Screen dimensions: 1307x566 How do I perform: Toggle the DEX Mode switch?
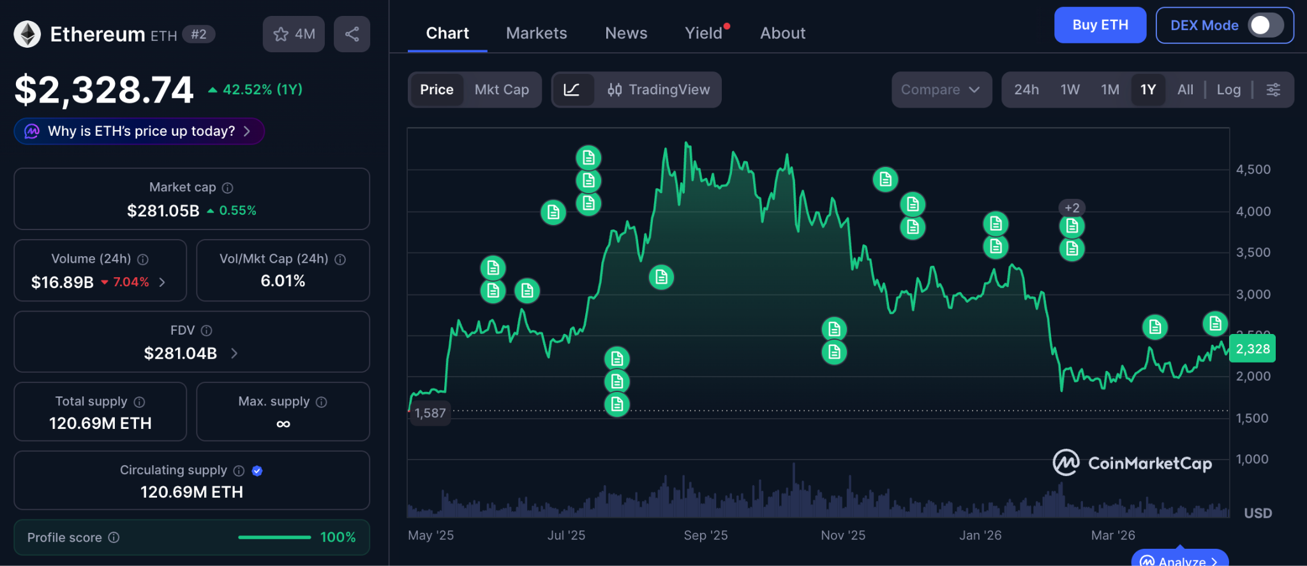click(1266, 25)
